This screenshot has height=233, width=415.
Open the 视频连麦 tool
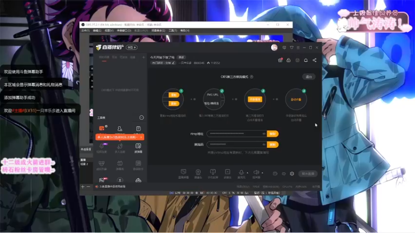(x=102, y=148)
